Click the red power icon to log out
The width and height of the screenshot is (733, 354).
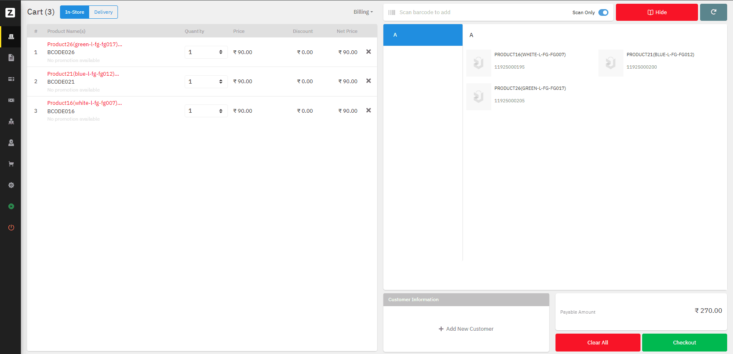point(11,228)
